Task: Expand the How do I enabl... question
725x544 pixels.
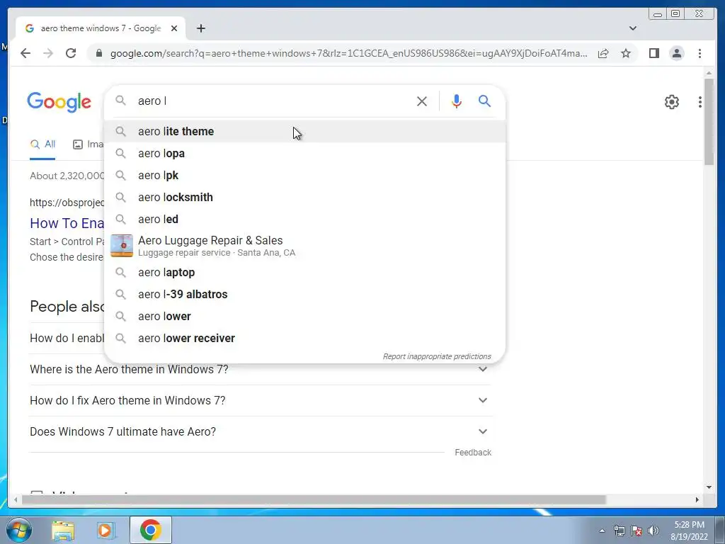Action: (x=67, y=338)
